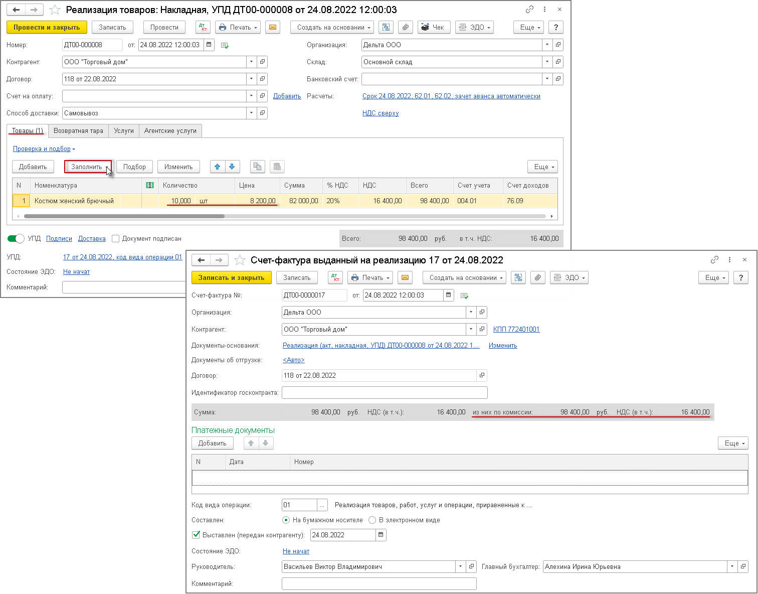This screenshot has width=758, height=594.
Task: Open the КПП 772401001 link
Action: click(516, 329)
